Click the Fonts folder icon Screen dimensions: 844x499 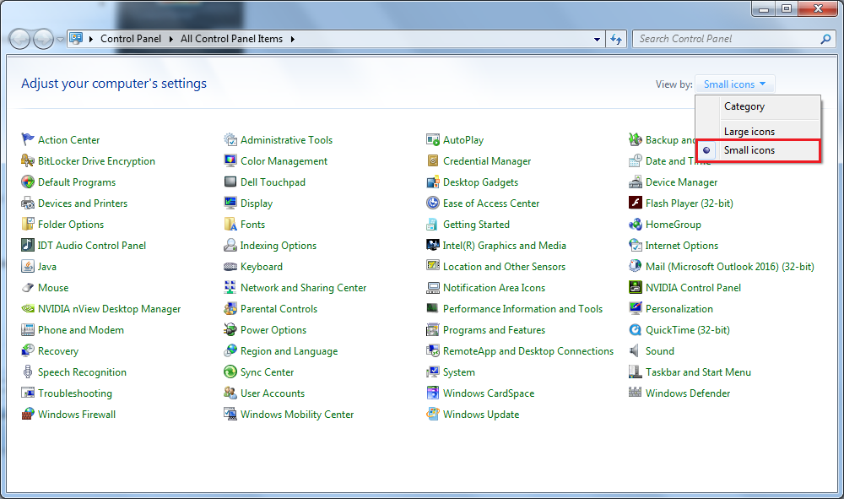[230, 224]
